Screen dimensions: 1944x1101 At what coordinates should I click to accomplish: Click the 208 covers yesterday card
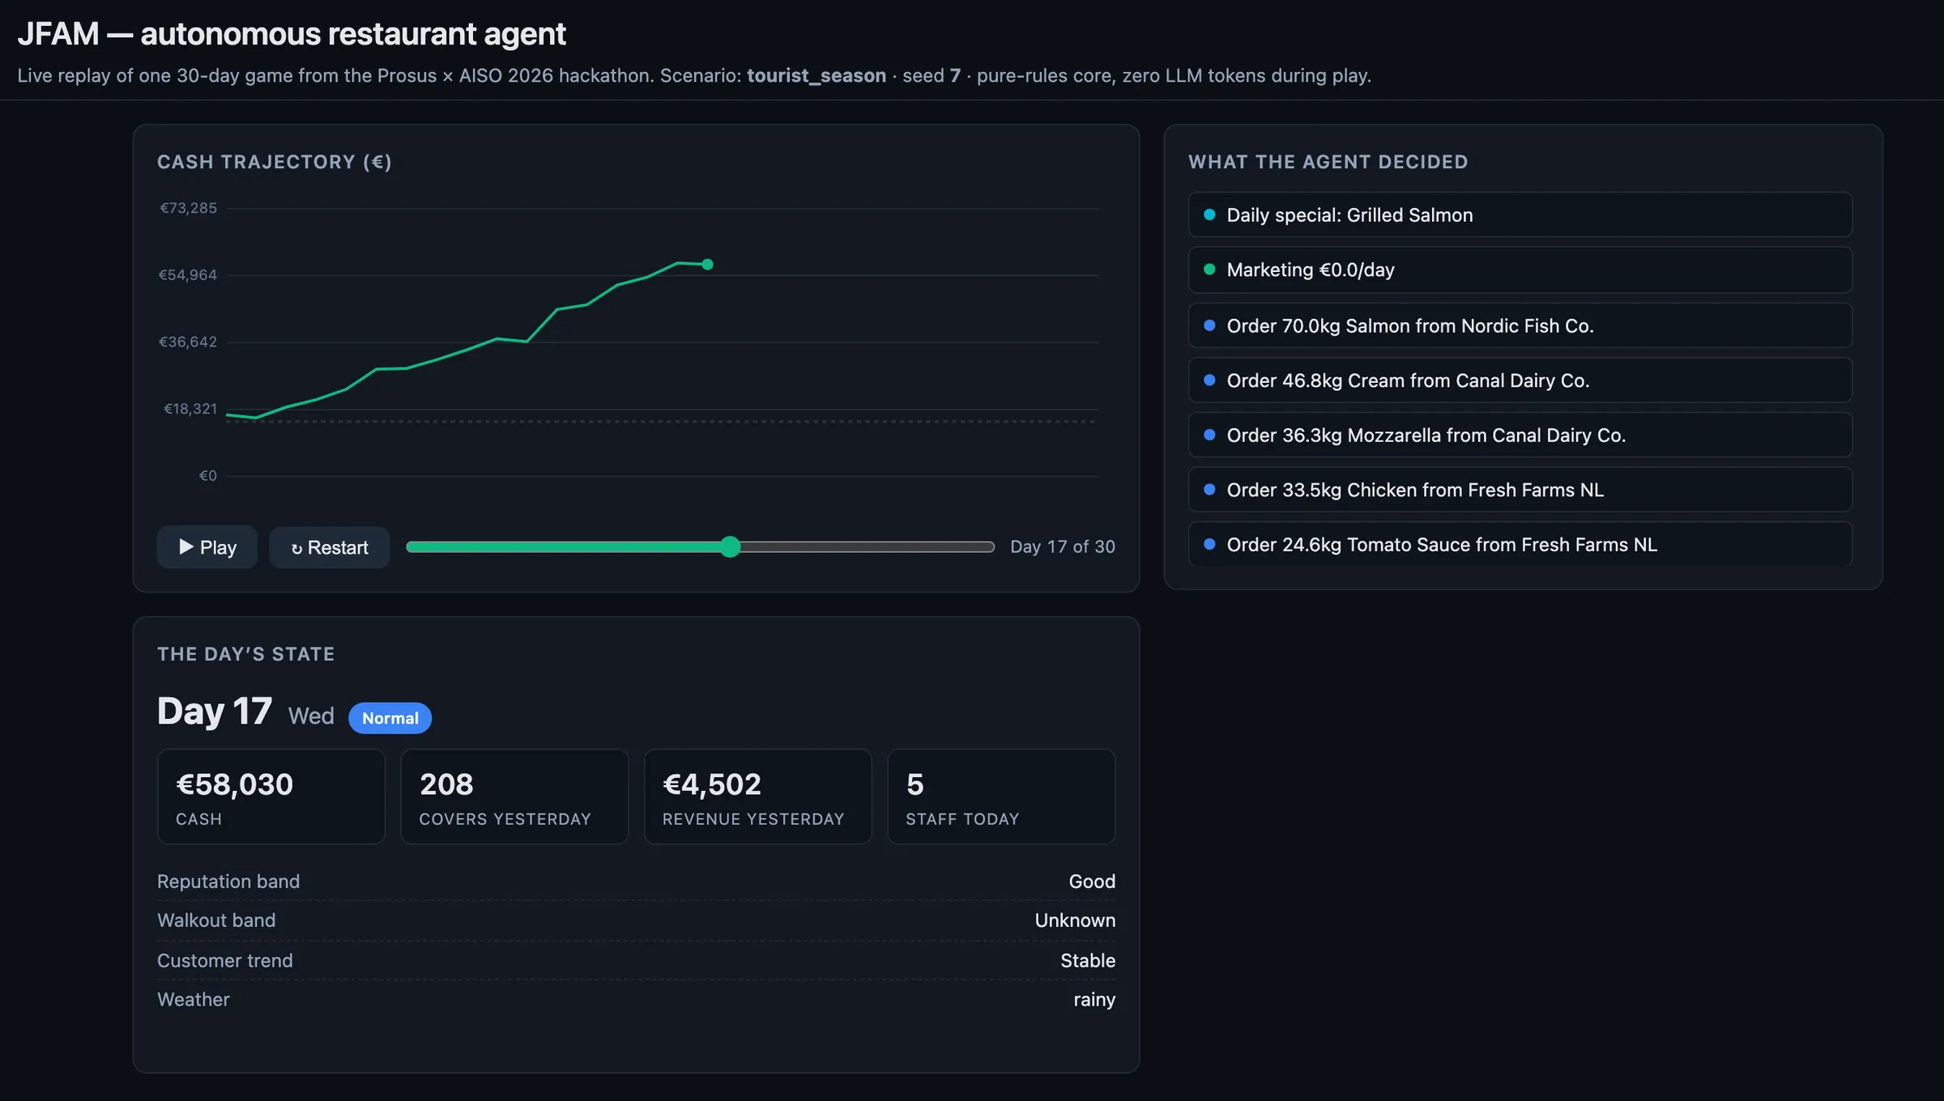click(514, 797)
